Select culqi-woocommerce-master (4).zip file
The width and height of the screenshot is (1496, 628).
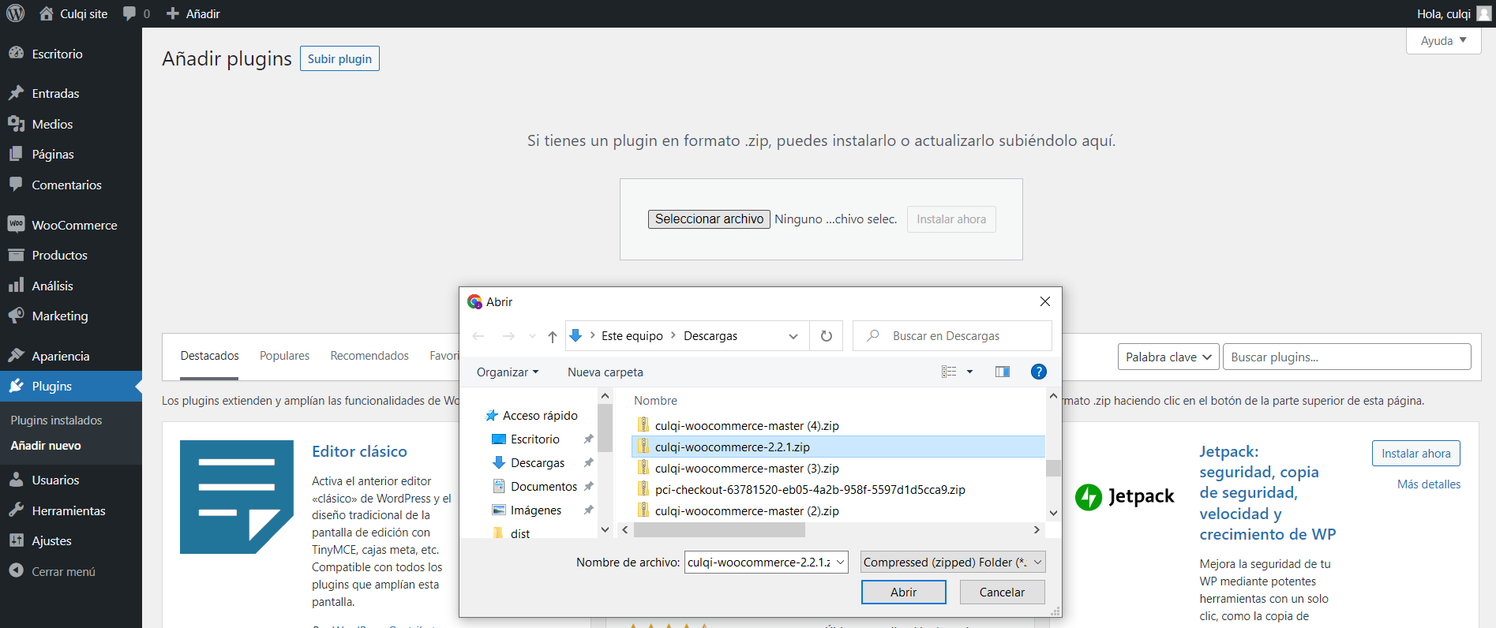(747, 425)
